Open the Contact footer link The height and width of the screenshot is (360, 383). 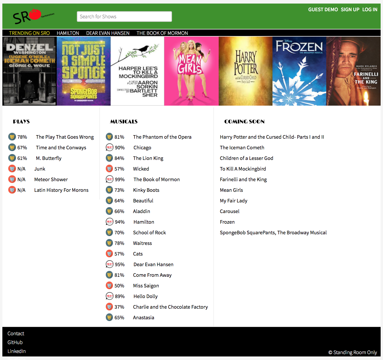[x=16, y=333]
